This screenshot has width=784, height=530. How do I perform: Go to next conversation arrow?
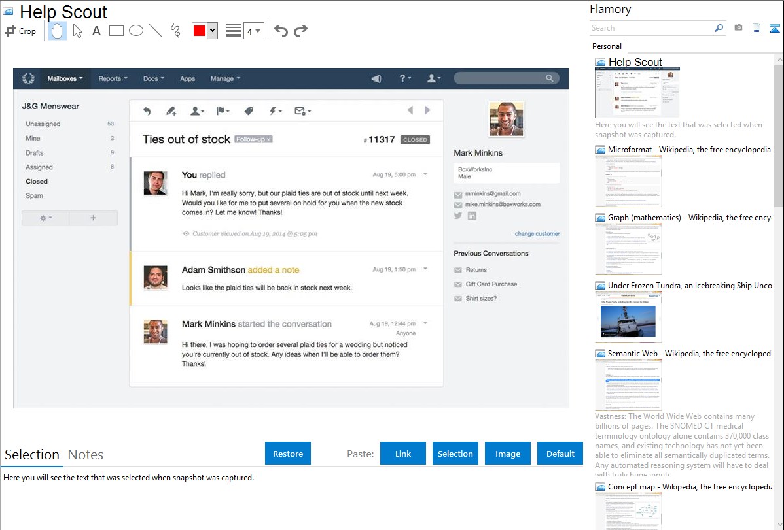pos(427,110)
